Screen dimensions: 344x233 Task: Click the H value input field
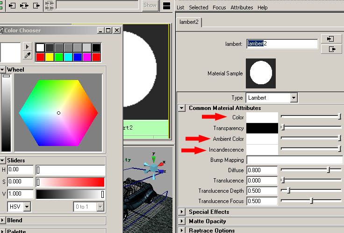[21, 169]
